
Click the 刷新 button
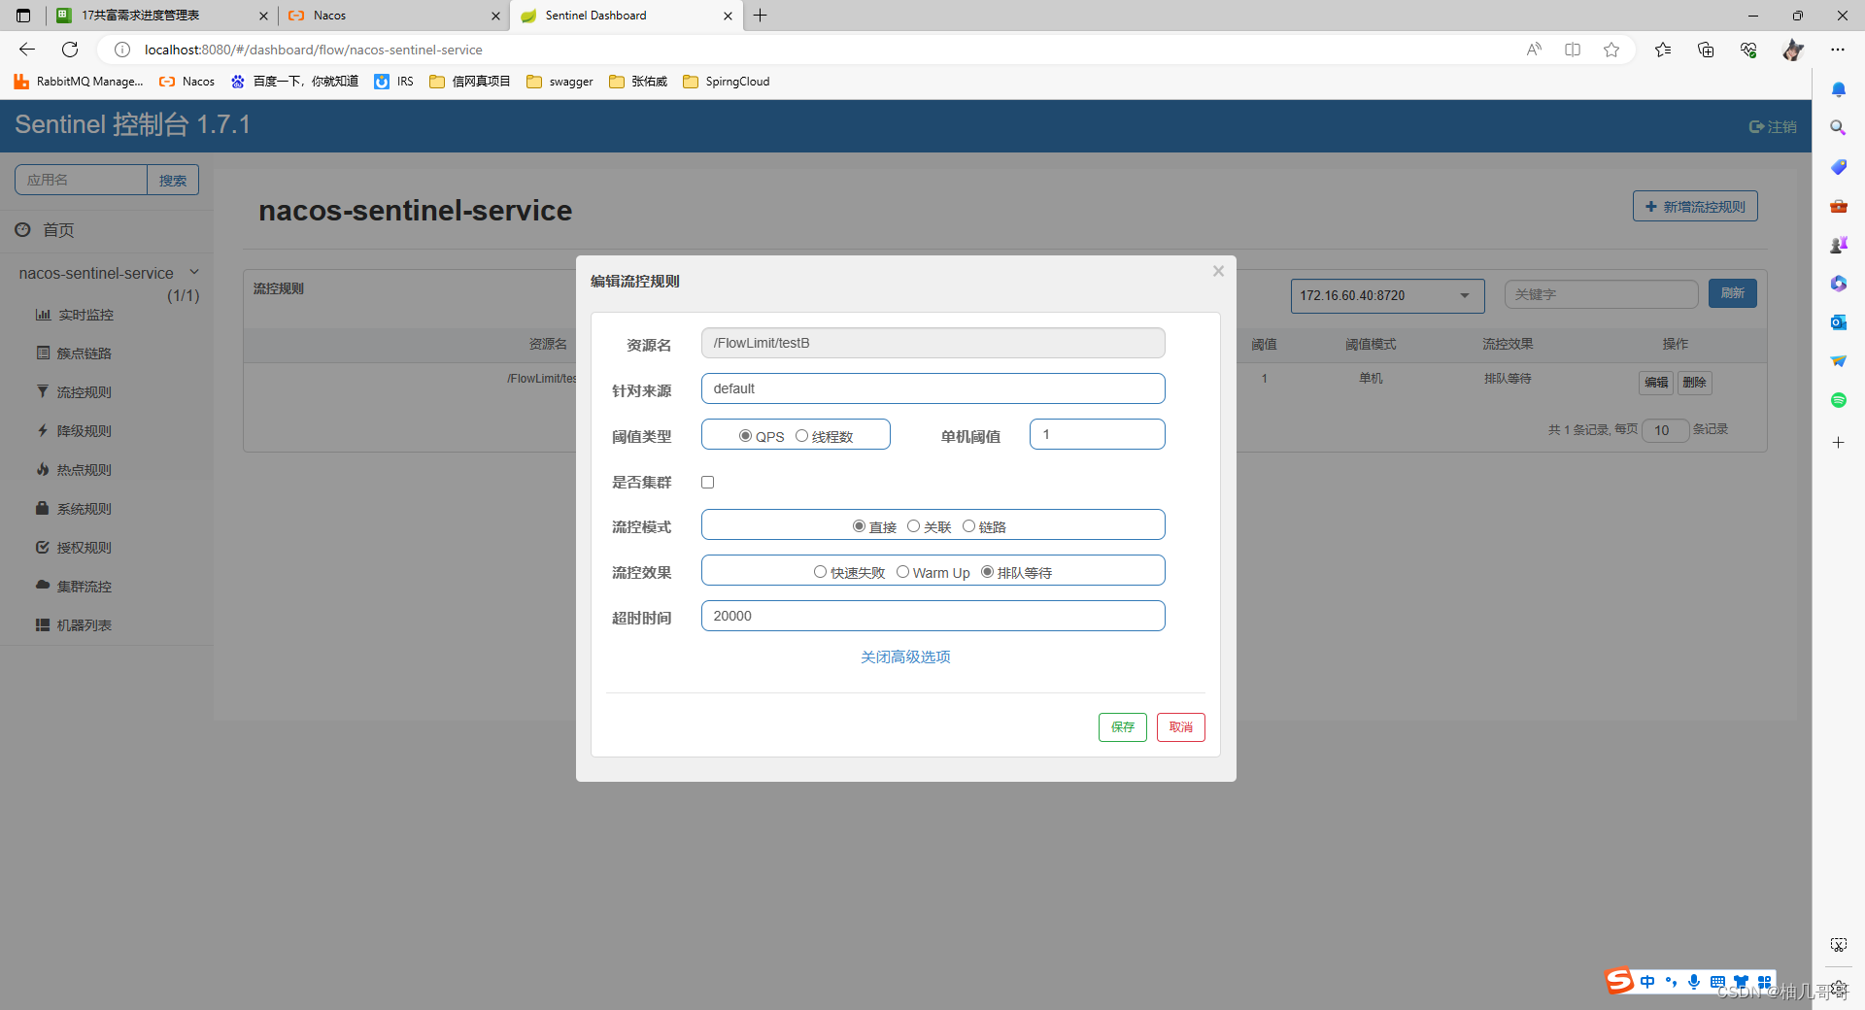[1733, 293]
